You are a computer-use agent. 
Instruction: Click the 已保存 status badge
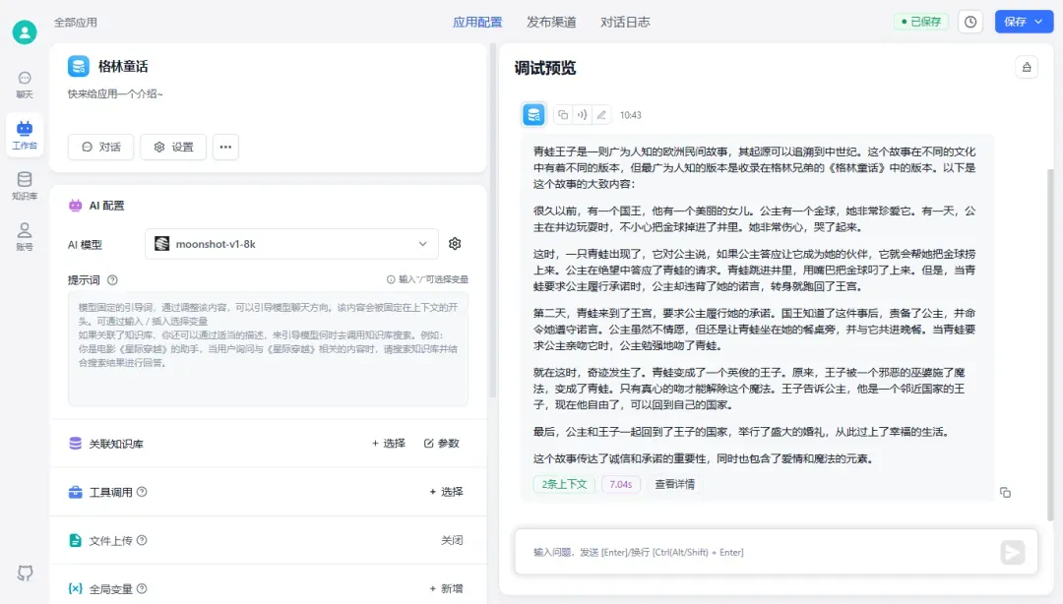tap(921, 22)
